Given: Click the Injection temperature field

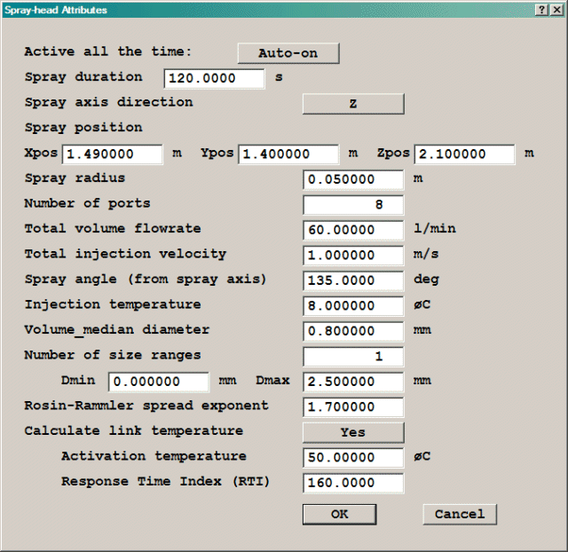Looking at the screenshot, I should point(353,305).
